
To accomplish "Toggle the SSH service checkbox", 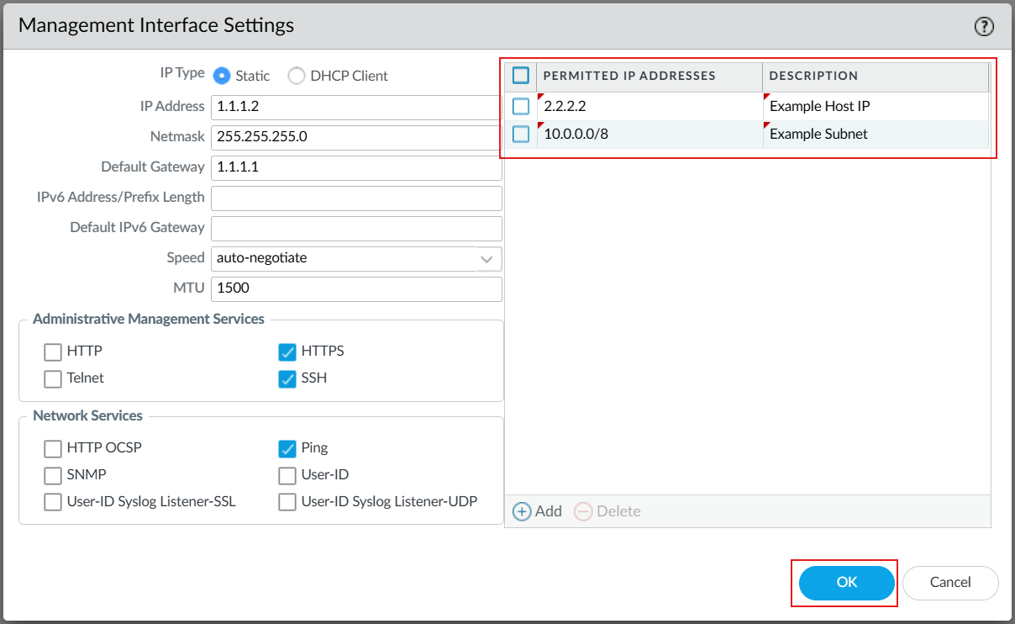I will pyautogui.click(x=287, y=378).
